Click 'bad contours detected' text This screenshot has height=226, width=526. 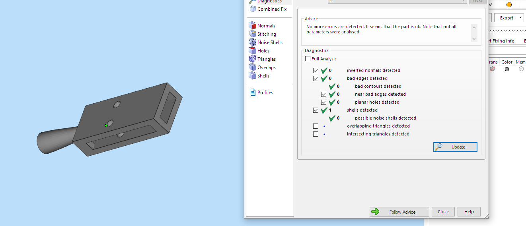(378, 86)
